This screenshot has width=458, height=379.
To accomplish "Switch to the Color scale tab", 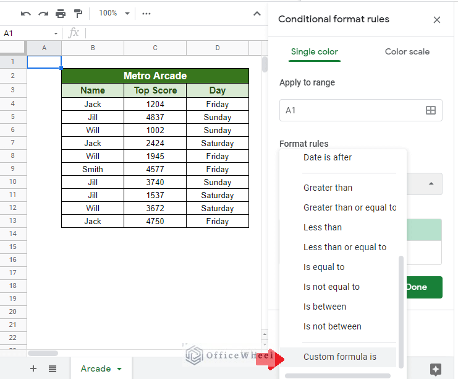I will [x=407, y=52].
